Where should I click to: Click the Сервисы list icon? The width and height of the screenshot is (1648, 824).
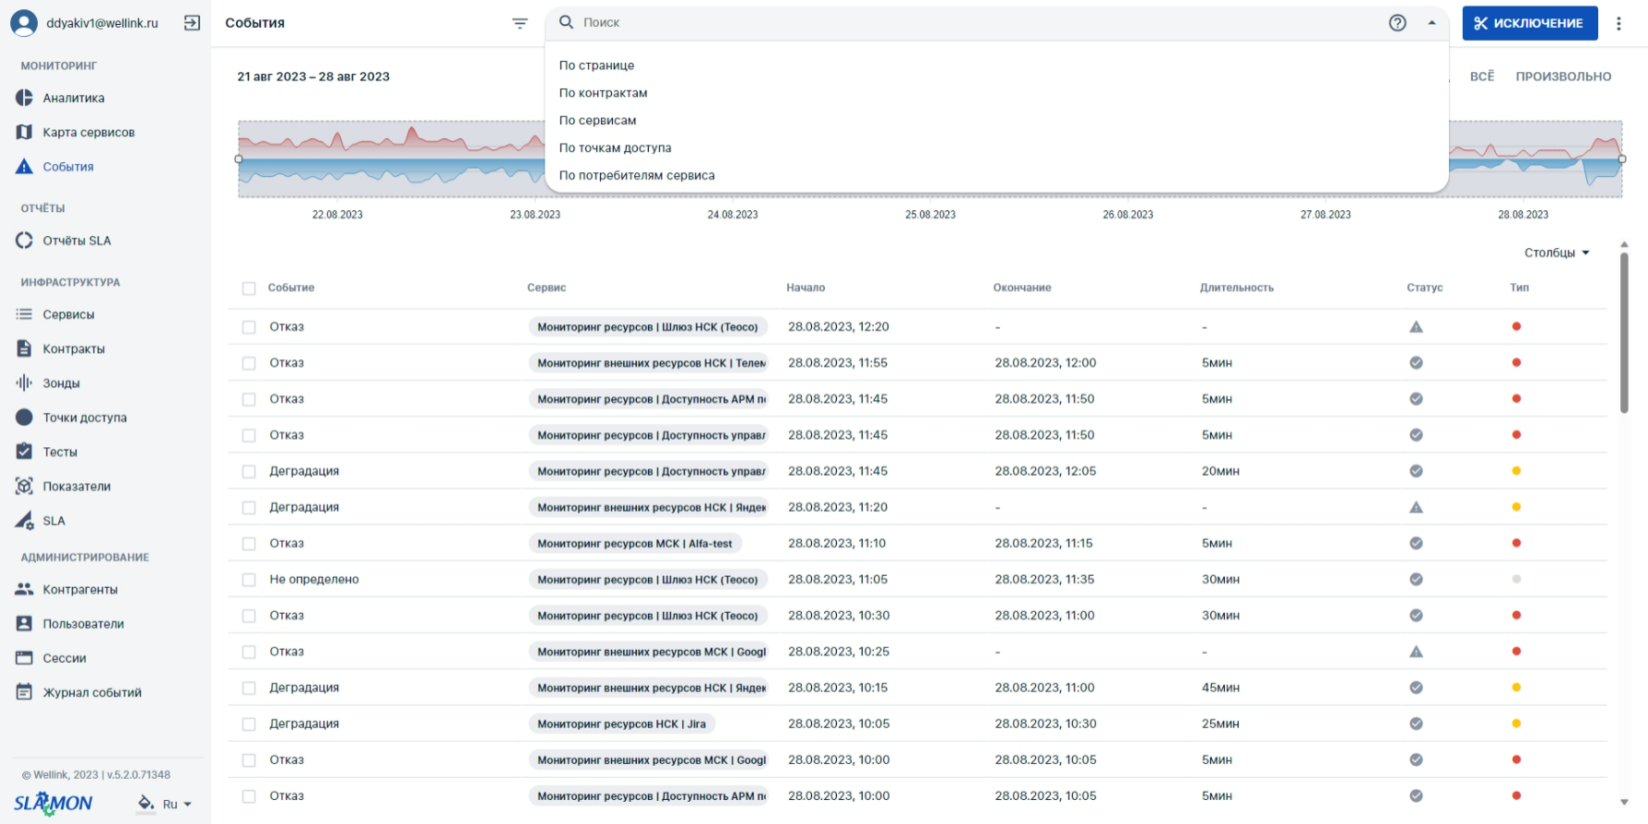(24, 314)
